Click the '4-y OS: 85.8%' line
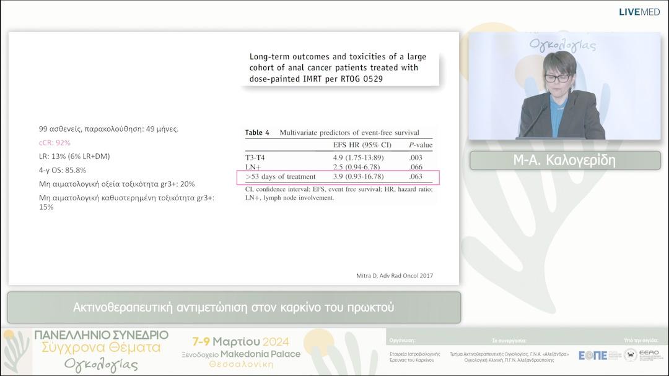Image resolution: width=669 pixels, height=376 pixels. tap(62, 170)
